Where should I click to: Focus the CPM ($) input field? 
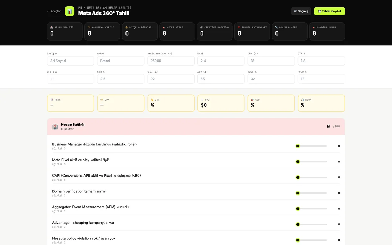(x=271, y=61)
